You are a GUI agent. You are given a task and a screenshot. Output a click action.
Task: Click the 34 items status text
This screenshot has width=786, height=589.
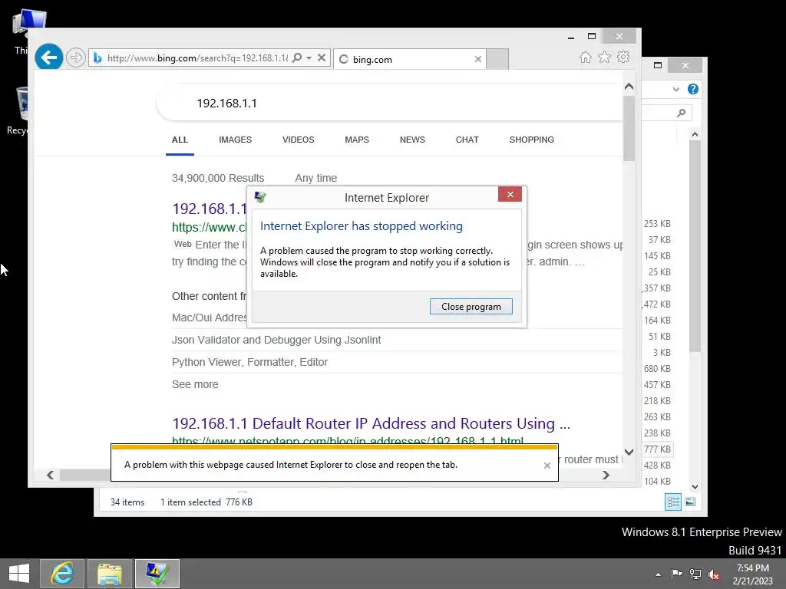127,502
